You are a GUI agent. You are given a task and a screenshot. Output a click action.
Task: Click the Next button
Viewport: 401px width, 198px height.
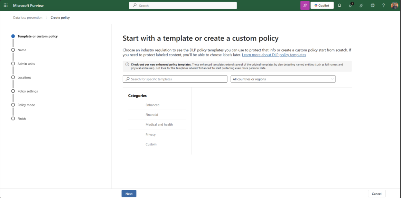click(129, 194)
